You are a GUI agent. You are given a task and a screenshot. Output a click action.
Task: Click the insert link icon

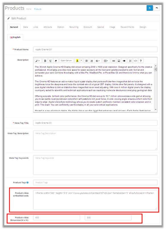click(x=114, y=61)
